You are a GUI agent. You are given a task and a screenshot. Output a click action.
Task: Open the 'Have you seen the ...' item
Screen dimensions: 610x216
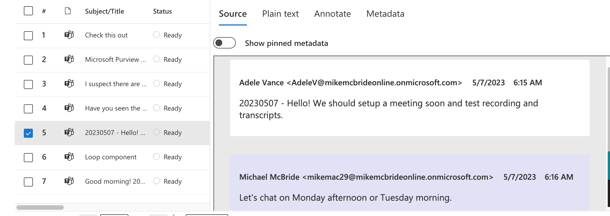[x=116, y=108]
